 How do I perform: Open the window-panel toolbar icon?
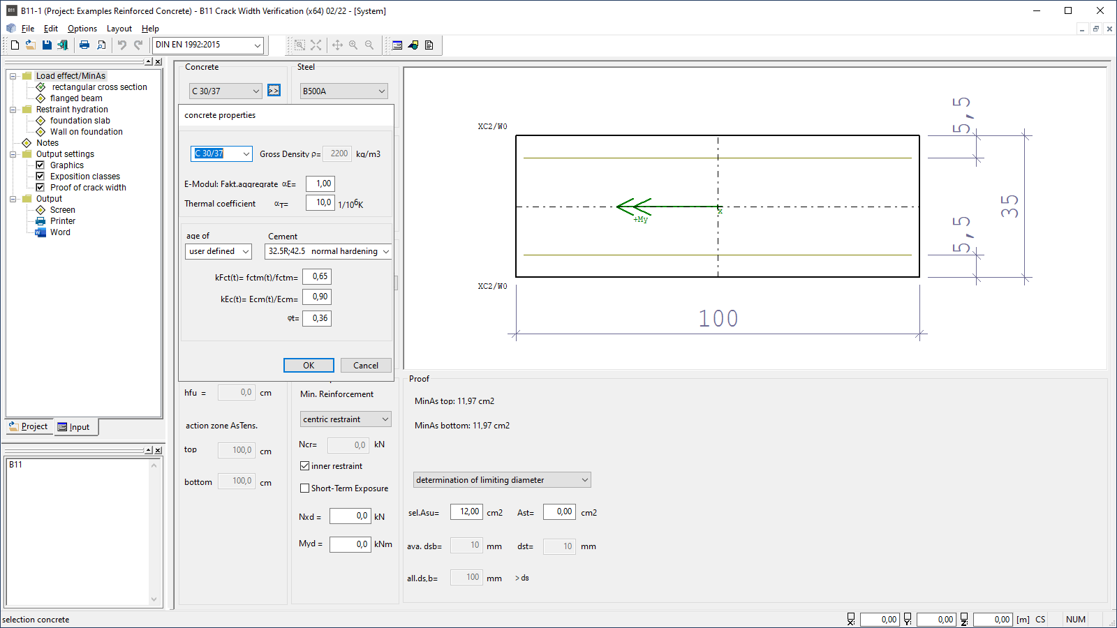[x=397, y=45]
